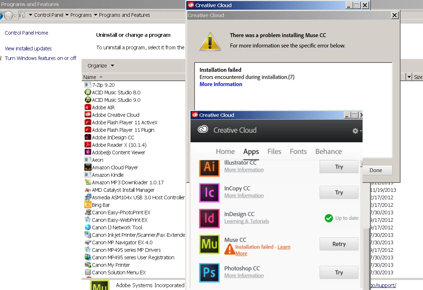Open More Information link under InCopy CC
Image resolution: width=423 pixels, height=290 pixels.
pyautogui.click(x=244, y=195)
